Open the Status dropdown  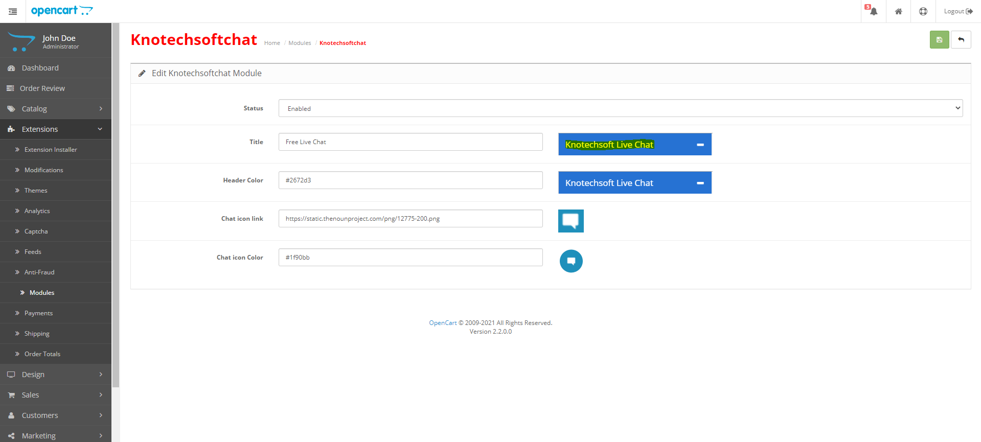tap(621, 108)
